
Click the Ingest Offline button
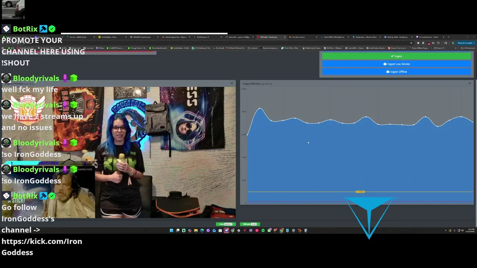coord(397,72)
